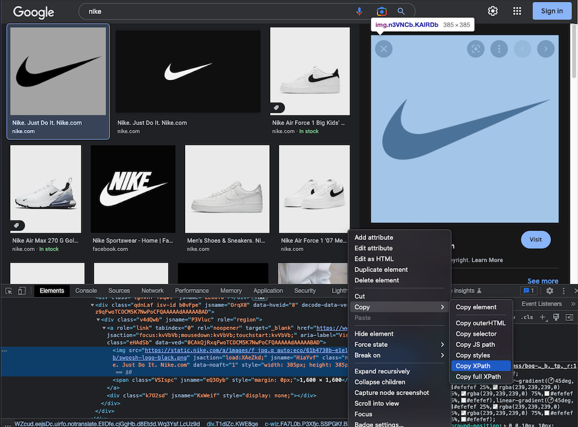
Task: Switch to the Console tab
Action: click(86, 291)
